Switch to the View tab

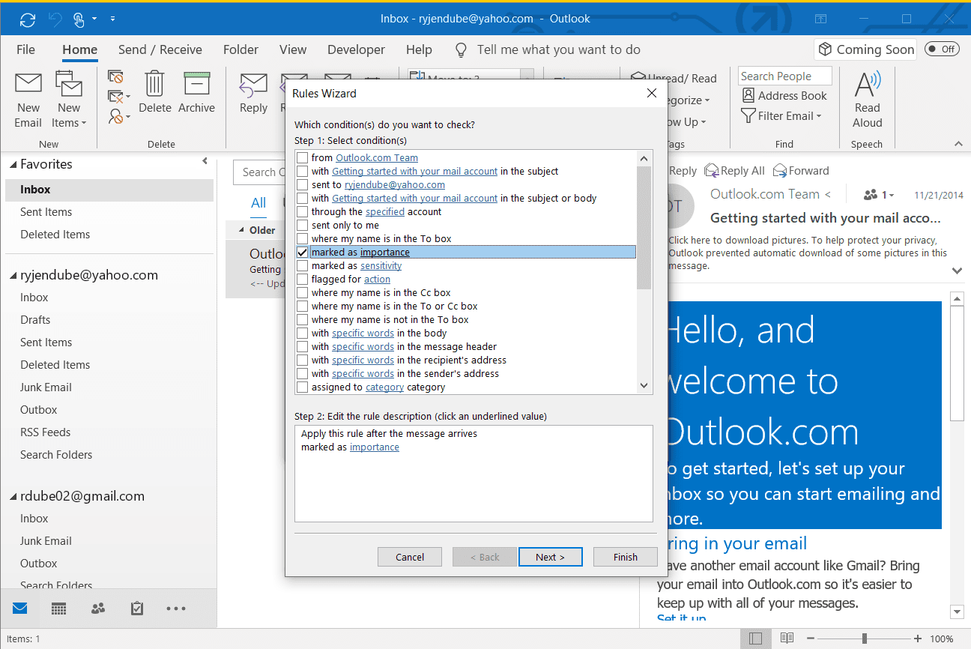coord(293,49)
